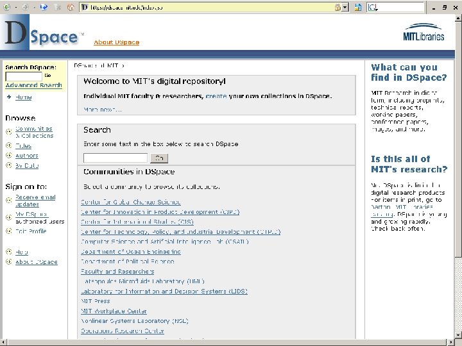Browse by Titles link
Image resolution: width=462 pixels, height=346 pixels.
pyautogui.click(x=24, y=145)
